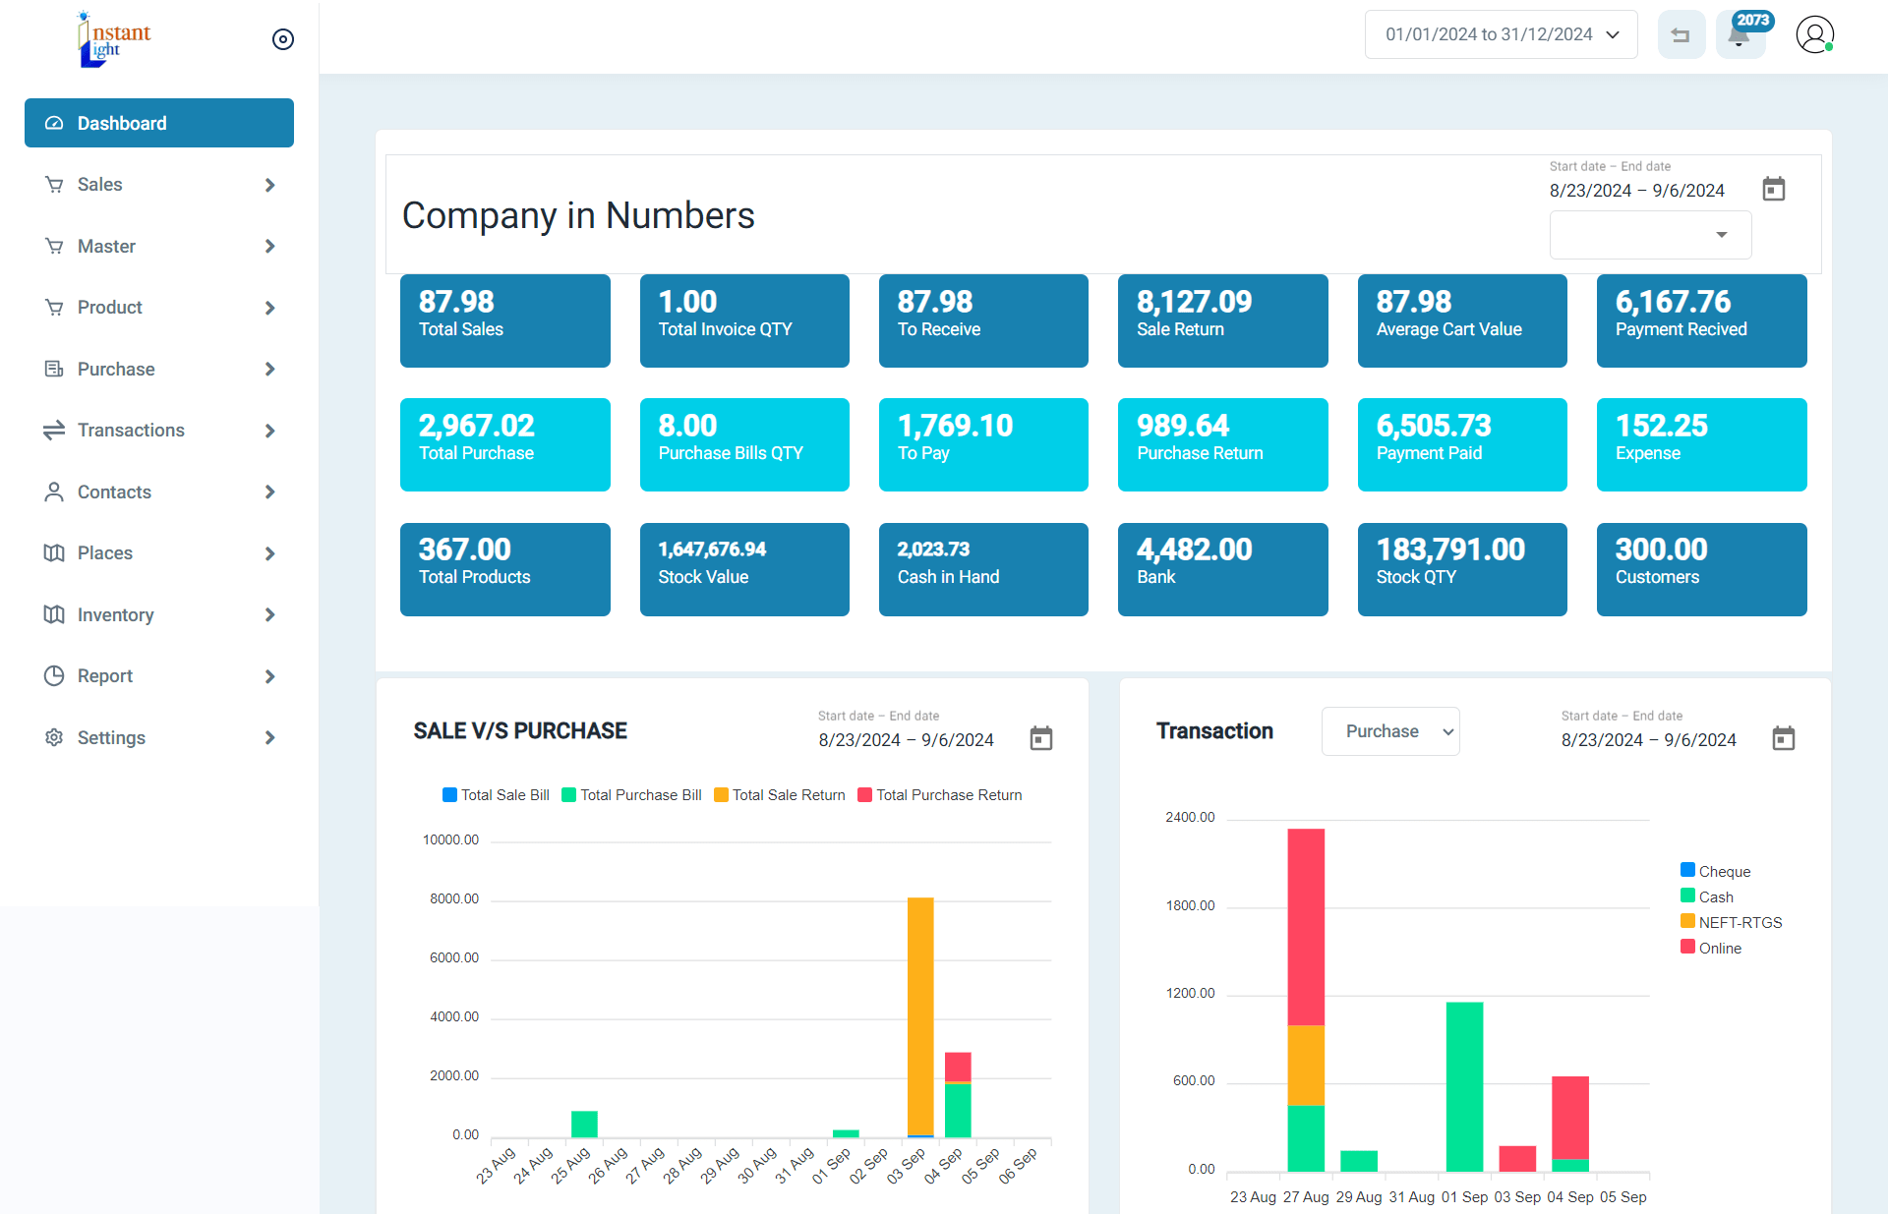This screenshot has width=1888, height=1214.
Task: Open empty dropdown below company date range
Action: click(x=1650, y=235)
